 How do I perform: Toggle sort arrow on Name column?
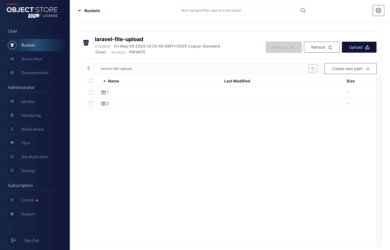(x=105, y=81)
